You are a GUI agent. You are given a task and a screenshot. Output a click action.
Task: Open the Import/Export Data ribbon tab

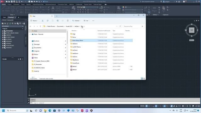coord(38,4)
